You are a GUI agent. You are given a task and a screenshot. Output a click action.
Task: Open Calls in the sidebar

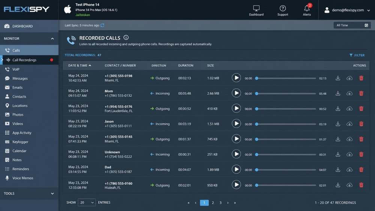pyautogui.click(x=29, y=50)
